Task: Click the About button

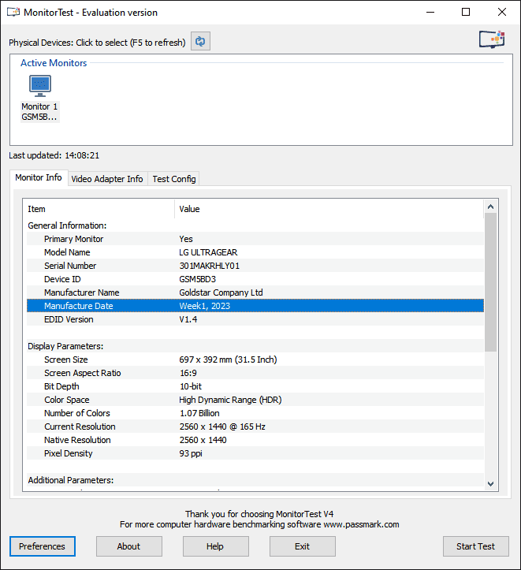Action: pos(128,546)
